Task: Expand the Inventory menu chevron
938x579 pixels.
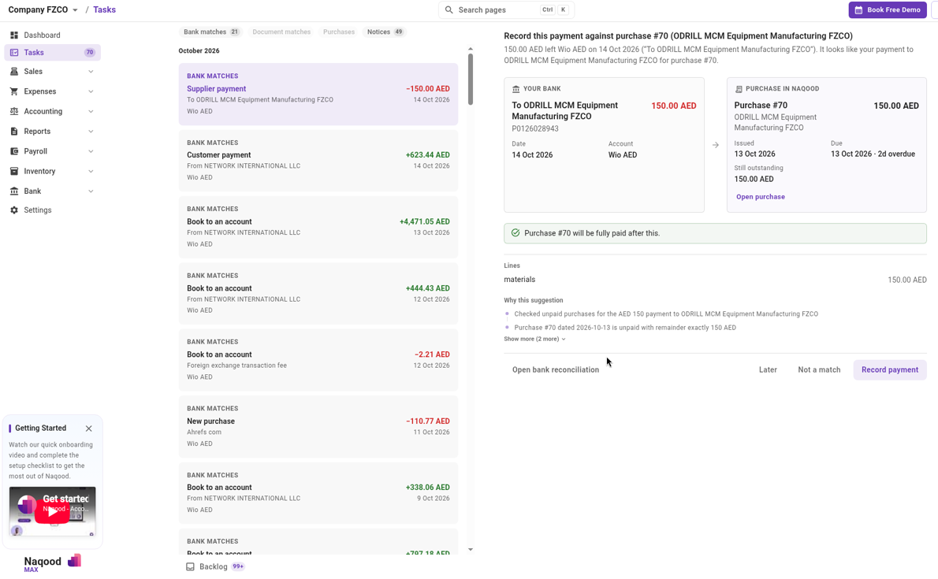Action: [x=91, y=172]
